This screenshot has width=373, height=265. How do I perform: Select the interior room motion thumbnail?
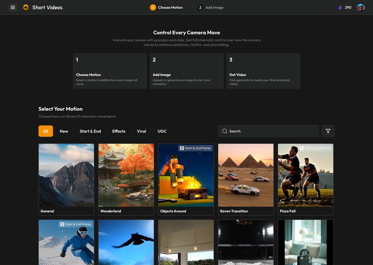coord(186,242)
